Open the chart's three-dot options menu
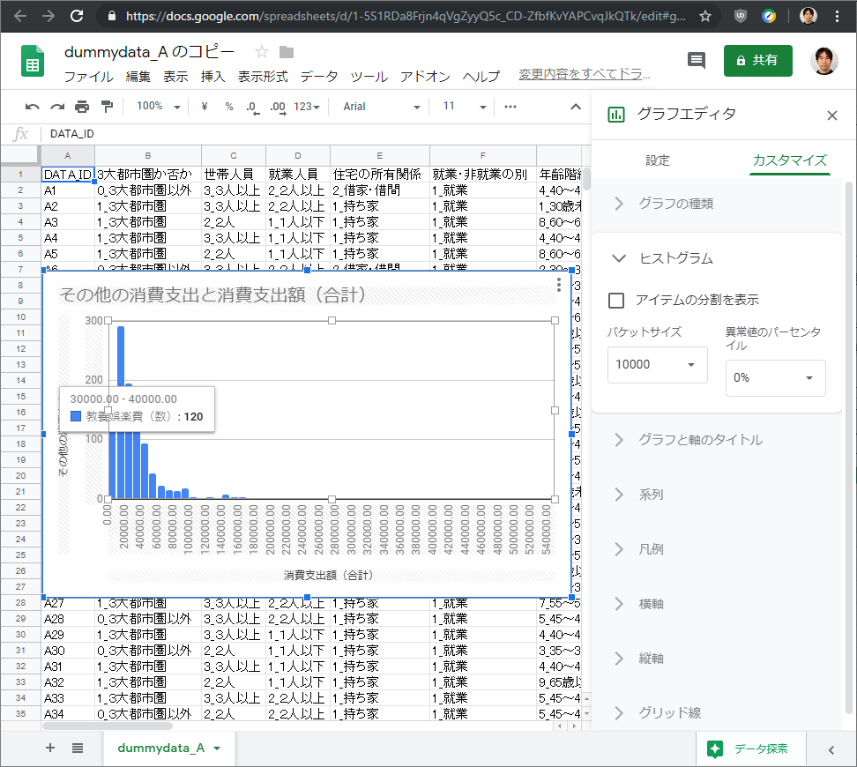 pyautogui.click(x=559, y=285)
